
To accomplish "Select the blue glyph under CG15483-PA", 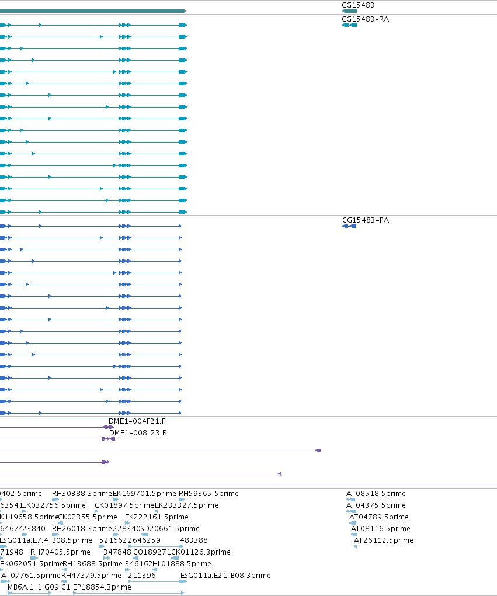I will tap(349, 226).
